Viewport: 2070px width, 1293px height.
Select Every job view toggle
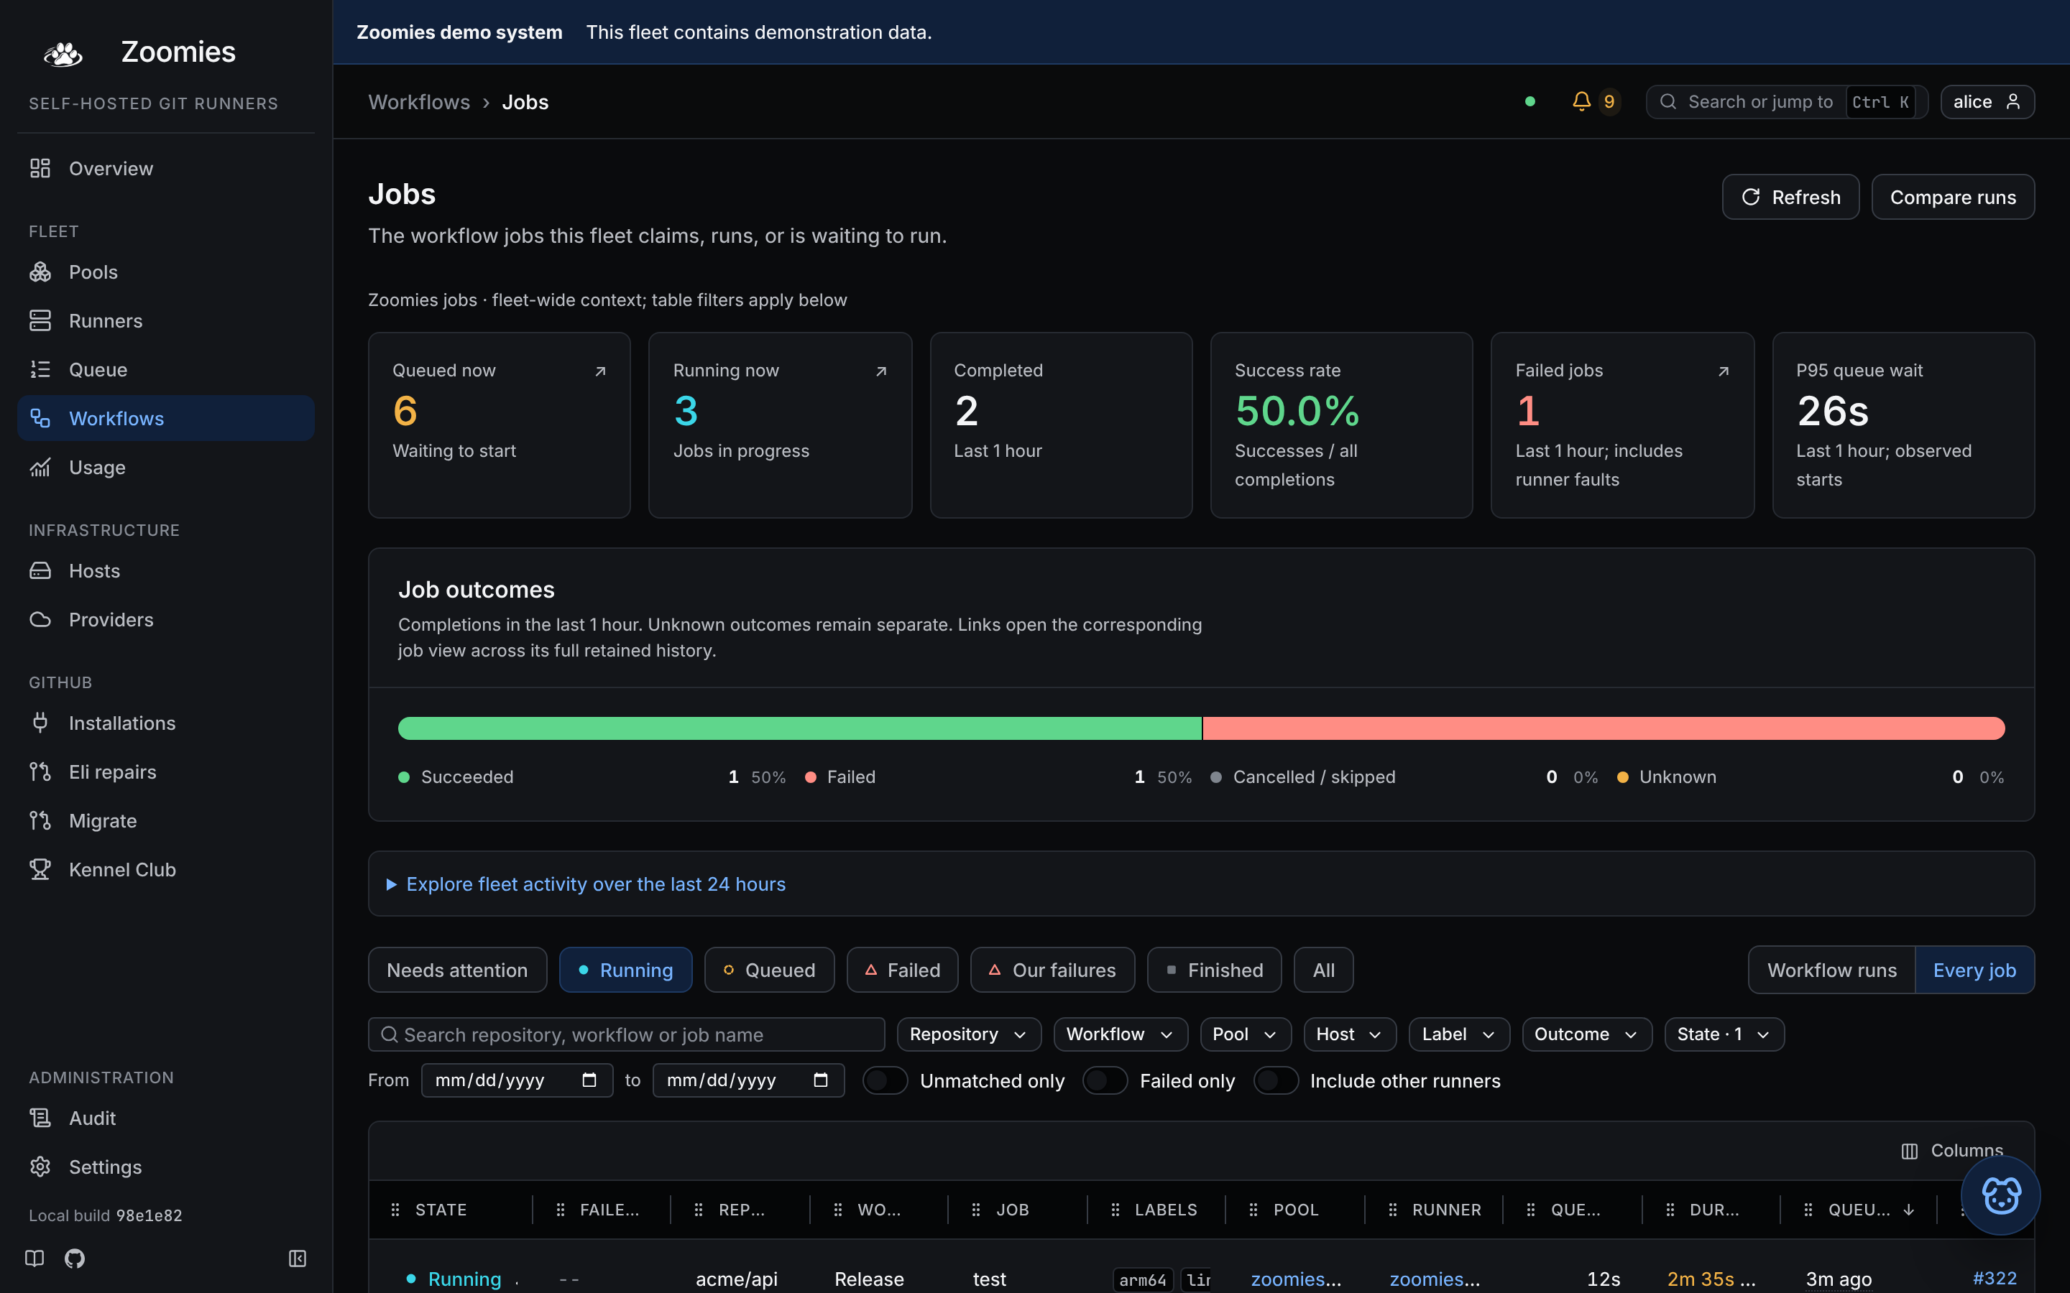point(1974,970)
